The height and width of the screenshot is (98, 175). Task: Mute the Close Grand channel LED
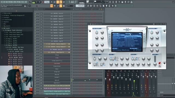pyautogui.click(x=35, y=63)
